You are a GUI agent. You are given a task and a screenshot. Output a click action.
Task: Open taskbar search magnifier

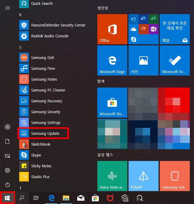point(22,198)
